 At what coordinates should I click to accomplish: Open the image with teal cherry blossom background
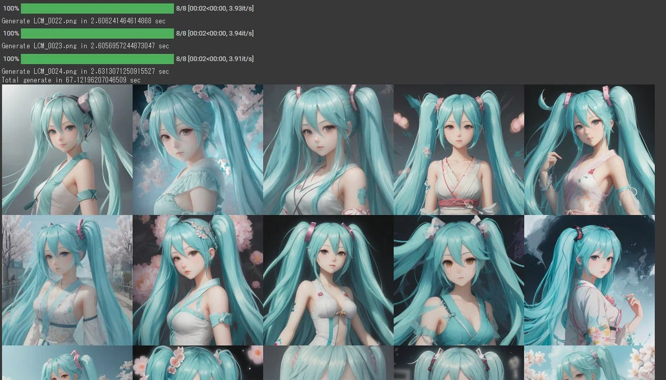[x=198, y=150]
